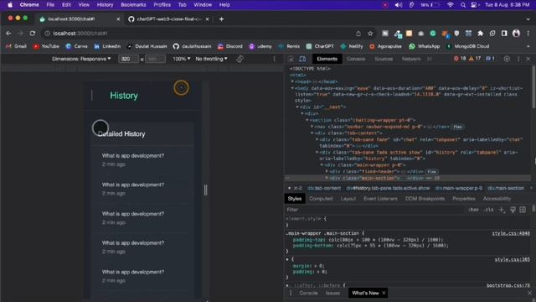
Task: Open the Bookmarks menu in menu bar
Action: point(133,5)
